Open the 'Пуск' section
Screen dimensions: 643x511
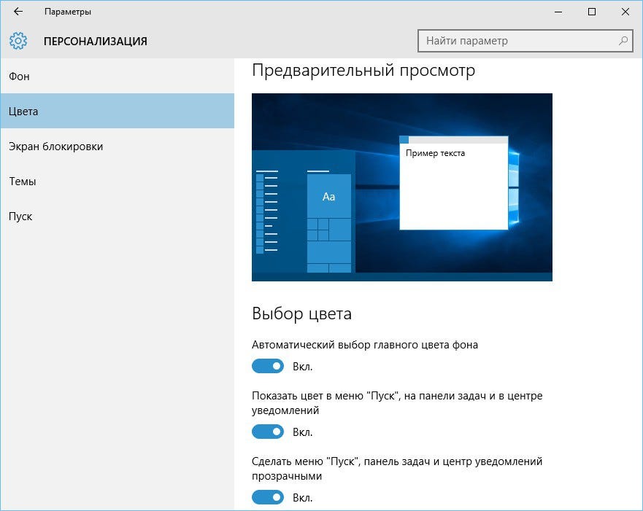118,217
